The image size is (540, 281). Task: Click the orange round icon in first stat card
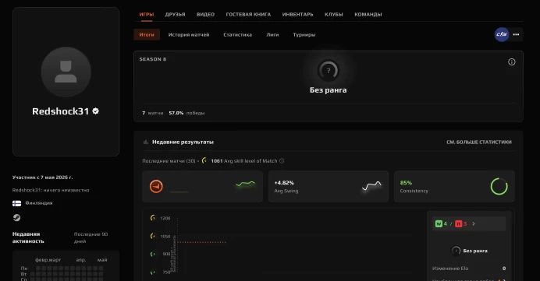[156, 187]
